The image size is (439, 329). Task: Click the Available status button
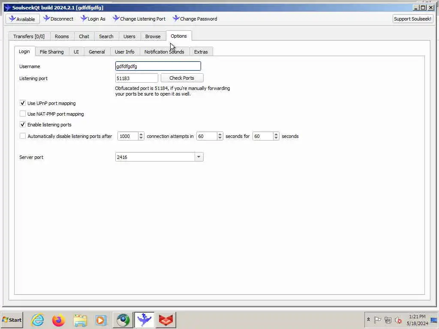(x=23, y=19)
